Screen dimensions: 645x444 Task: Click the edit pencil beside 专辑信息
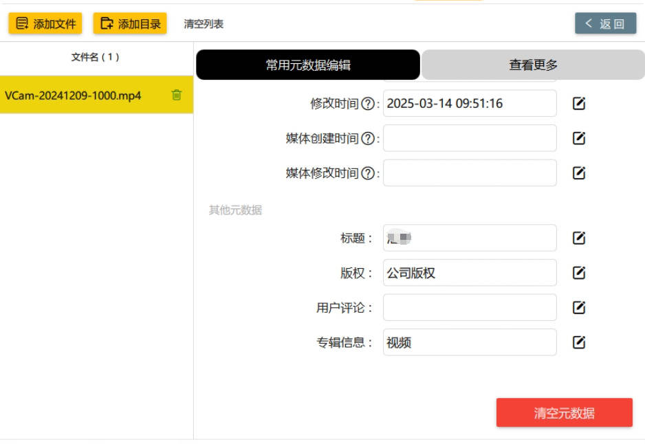coord(578,342)
